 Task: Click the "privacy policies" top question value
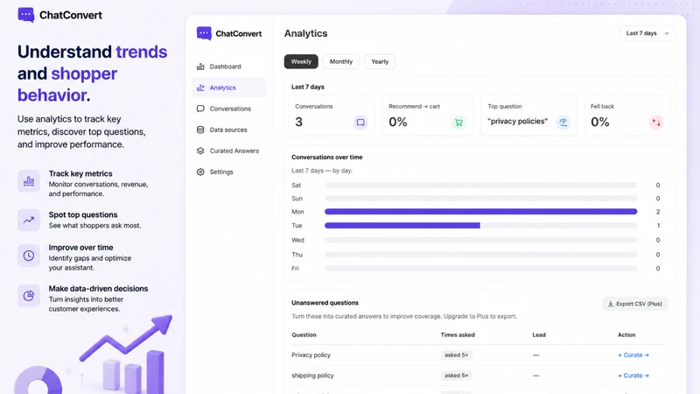coord(517,122)
